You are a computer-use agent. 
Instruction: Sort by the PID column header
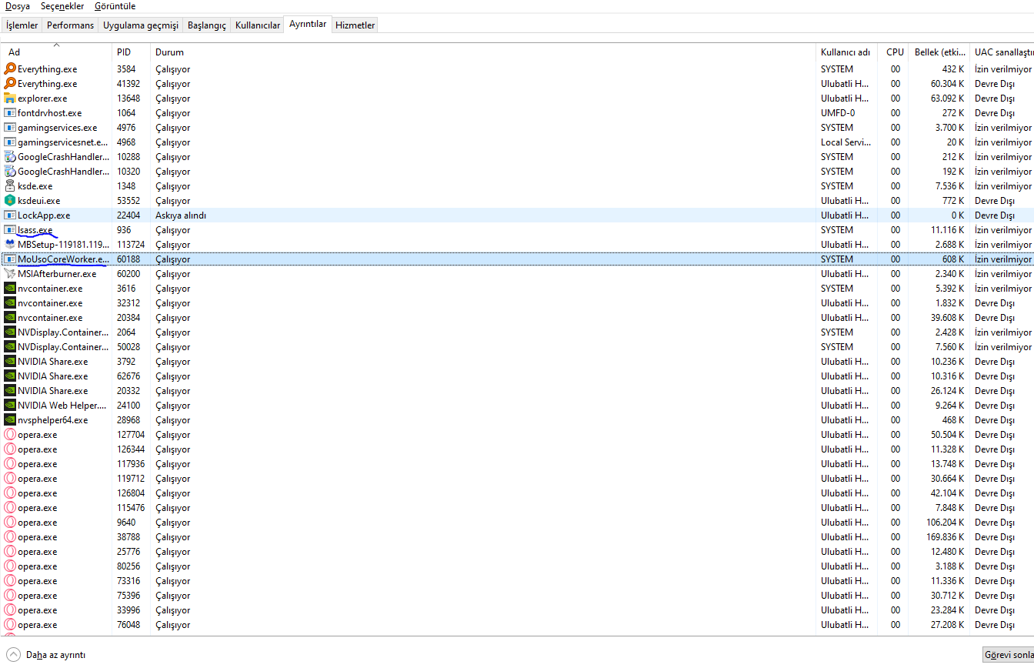point(132,52)
